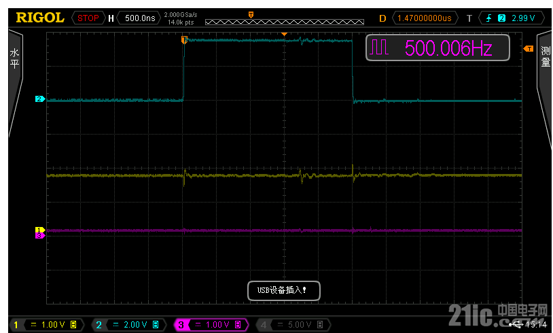Click the orange trigger level marker at right
This screenshot has height=333, width=553.
tap(529, 49)
